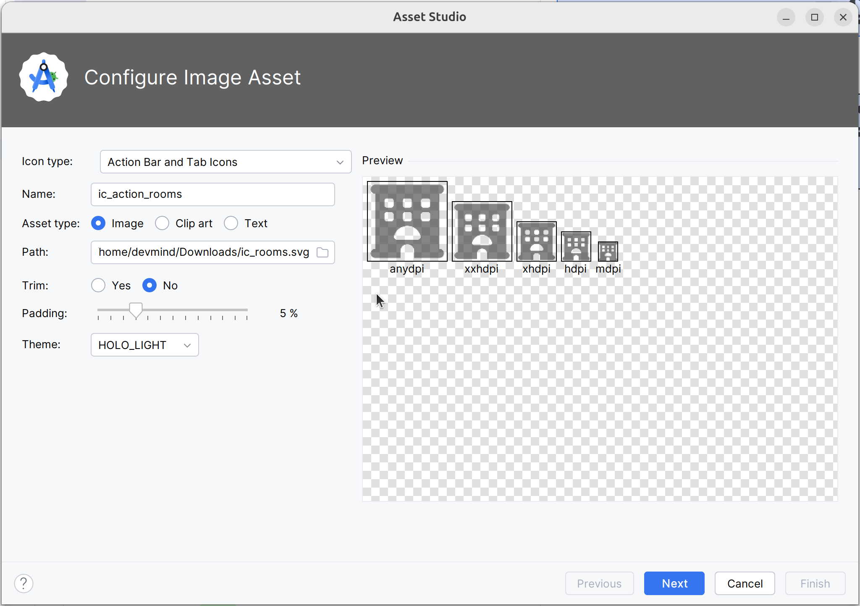Select the hdpi preview thumbnail
The width and height of the screenshot is (860, 606).
click(576, 247)
